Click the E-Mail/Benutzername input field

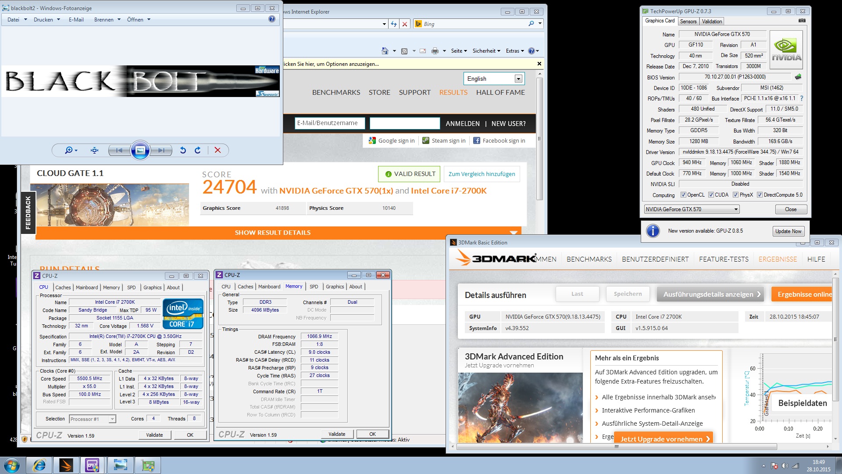pyautogui.click(x=330, y=123)
